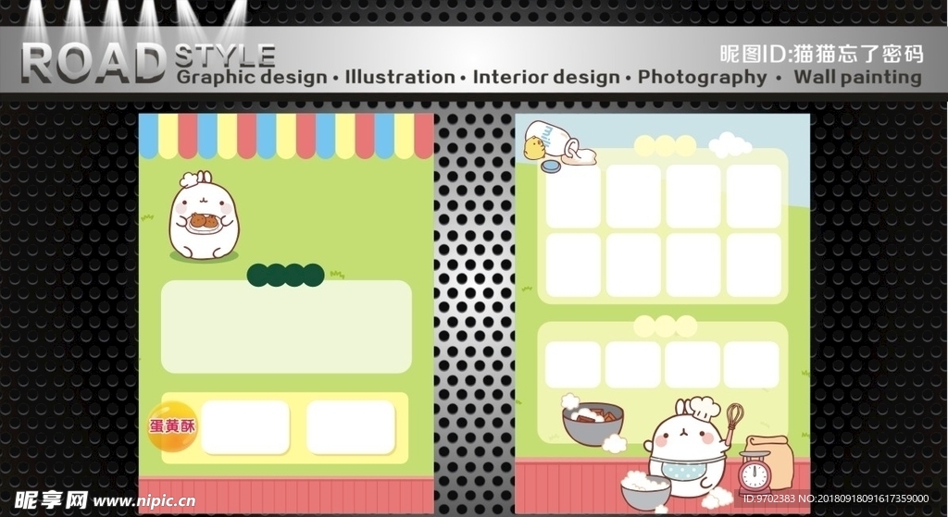Click white box directly above chocolate bowl
The height and width of the screenshot is (517, 948).
point(573,364)
